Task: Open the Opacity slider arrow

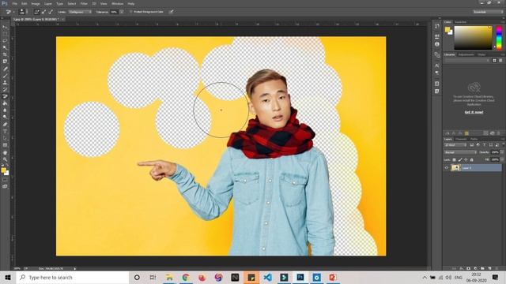Action: pos(502,152)
